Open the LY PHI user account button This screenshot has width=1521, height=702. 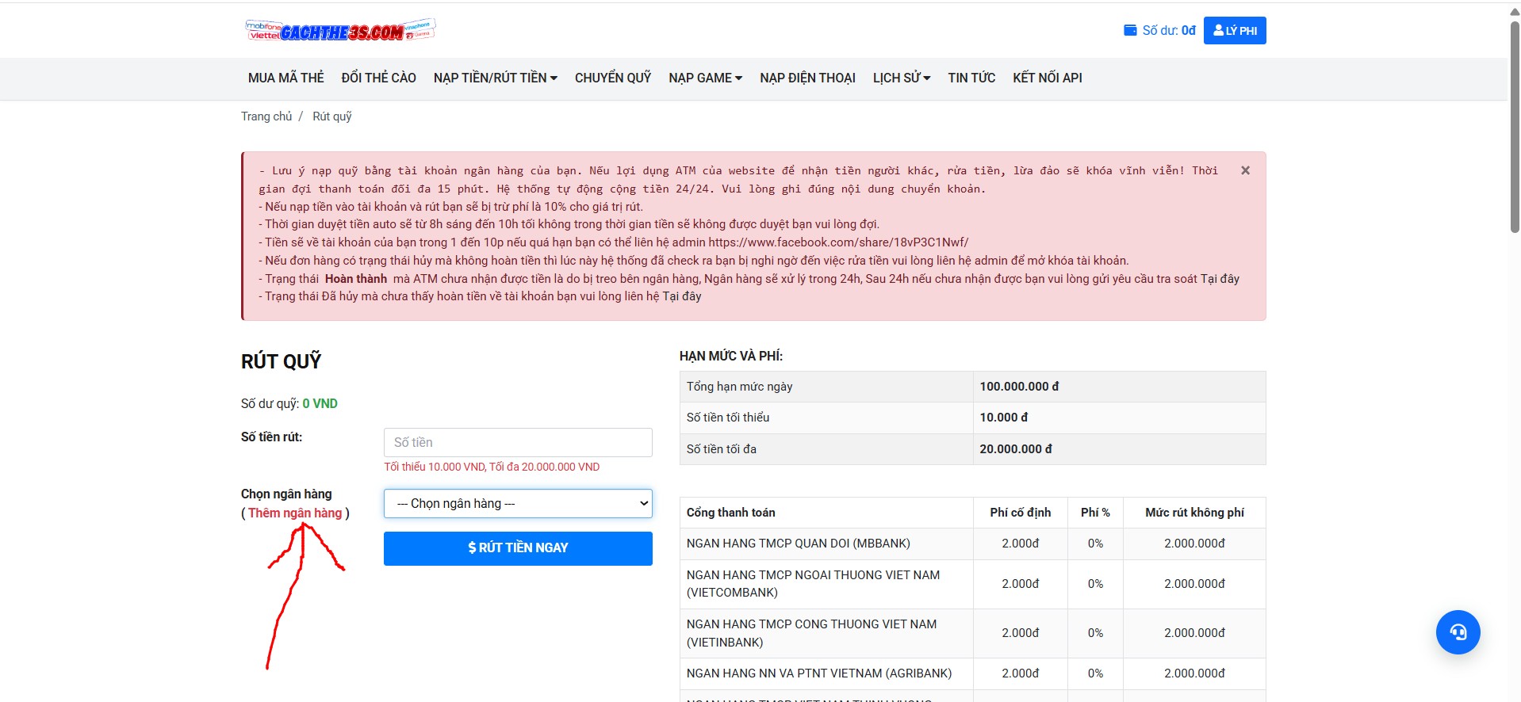(x=1235, y=30)
